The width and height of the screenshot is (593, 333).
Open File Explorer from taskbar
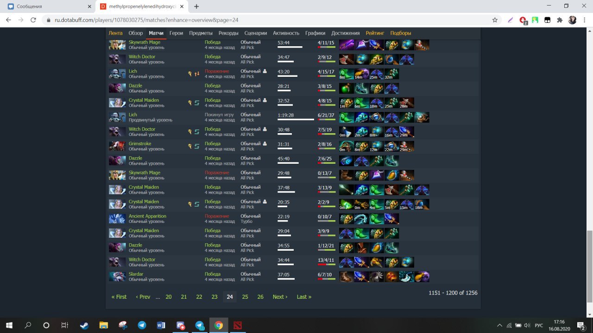(x=103, y=325)
